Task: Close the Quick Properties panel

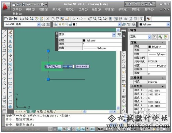Action: (x=124, y=34)
